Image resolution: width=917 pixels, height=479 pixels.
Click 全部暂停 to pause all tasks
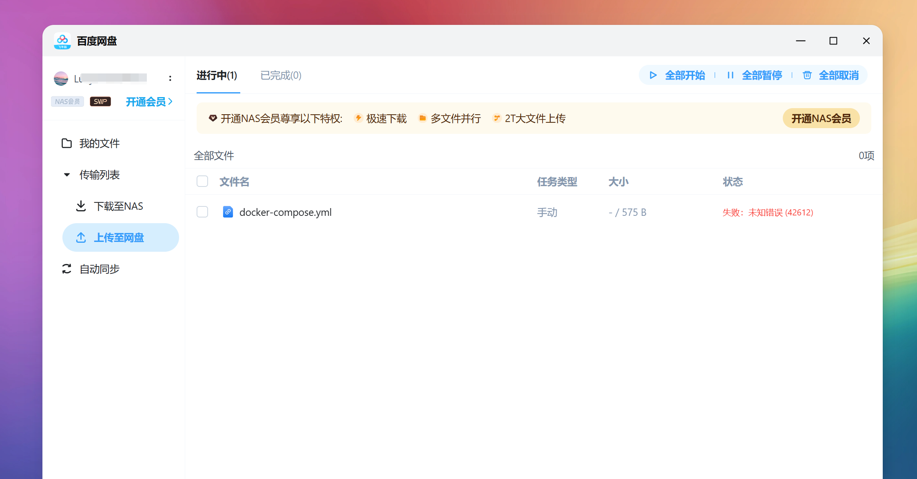(x=762, y=75)
